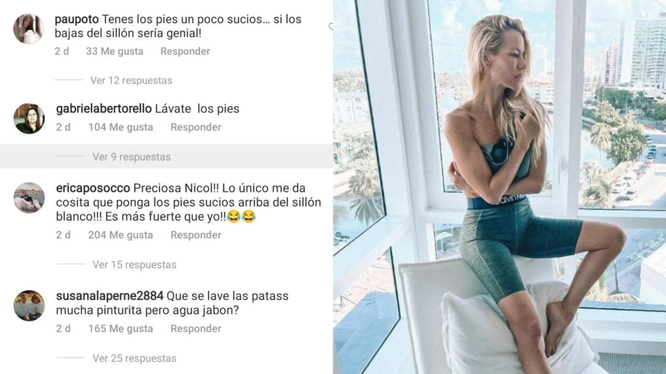Open ericaposocco's profile avatar
The height and width of the screenshot is (374, 666).
coord(29,197)
